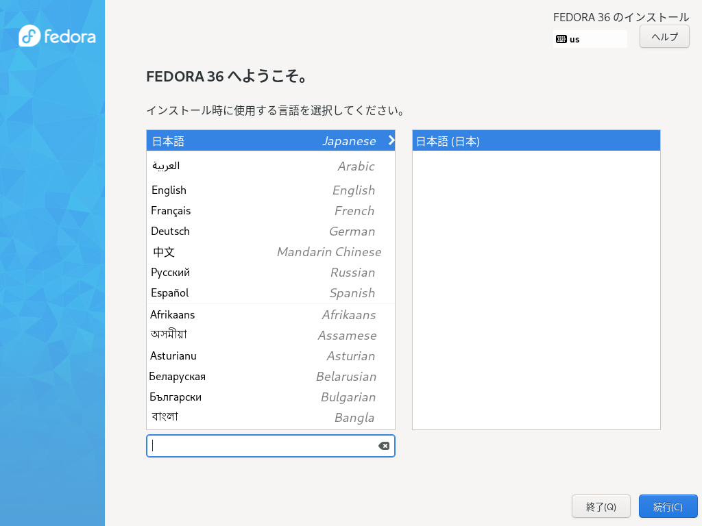Choose Français French from the list
The width and height of the screenshot is (702, 526).
(270, 211)
